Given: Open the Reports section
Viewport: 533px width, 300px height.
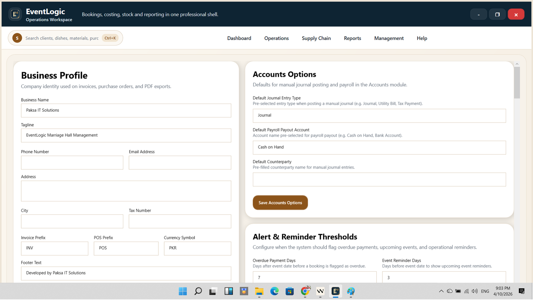Looking at the screenshot, I should (352, 38).
